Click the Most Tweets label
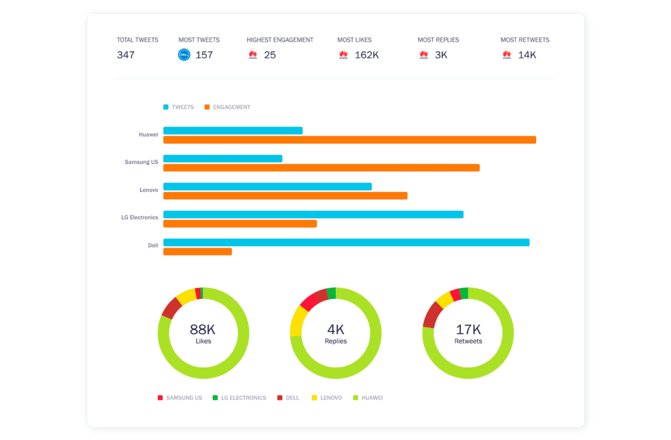This screenshot has width=671, height=440. coord(199,40)
